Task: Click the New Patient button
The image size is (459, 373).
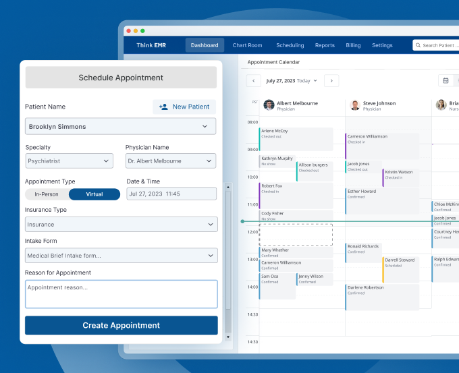Action: pos(184,107)
